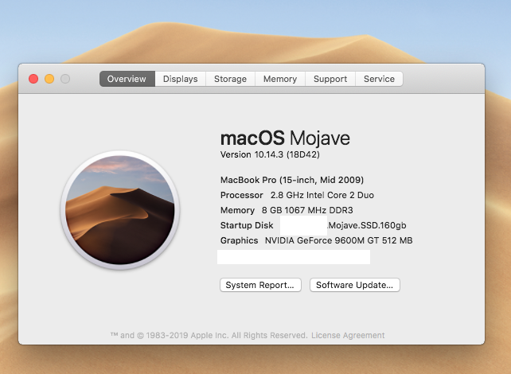This screenshot has height=374, width=511.
Task: Switch to the Overview tab
Action: [127, 79]
